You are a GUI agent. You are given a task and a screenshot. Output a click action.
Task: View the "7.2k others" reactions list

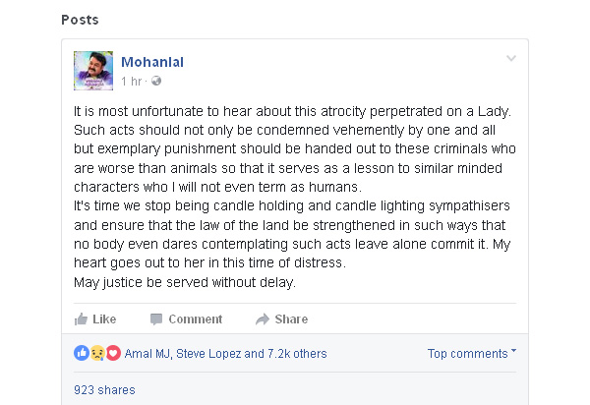297,353
